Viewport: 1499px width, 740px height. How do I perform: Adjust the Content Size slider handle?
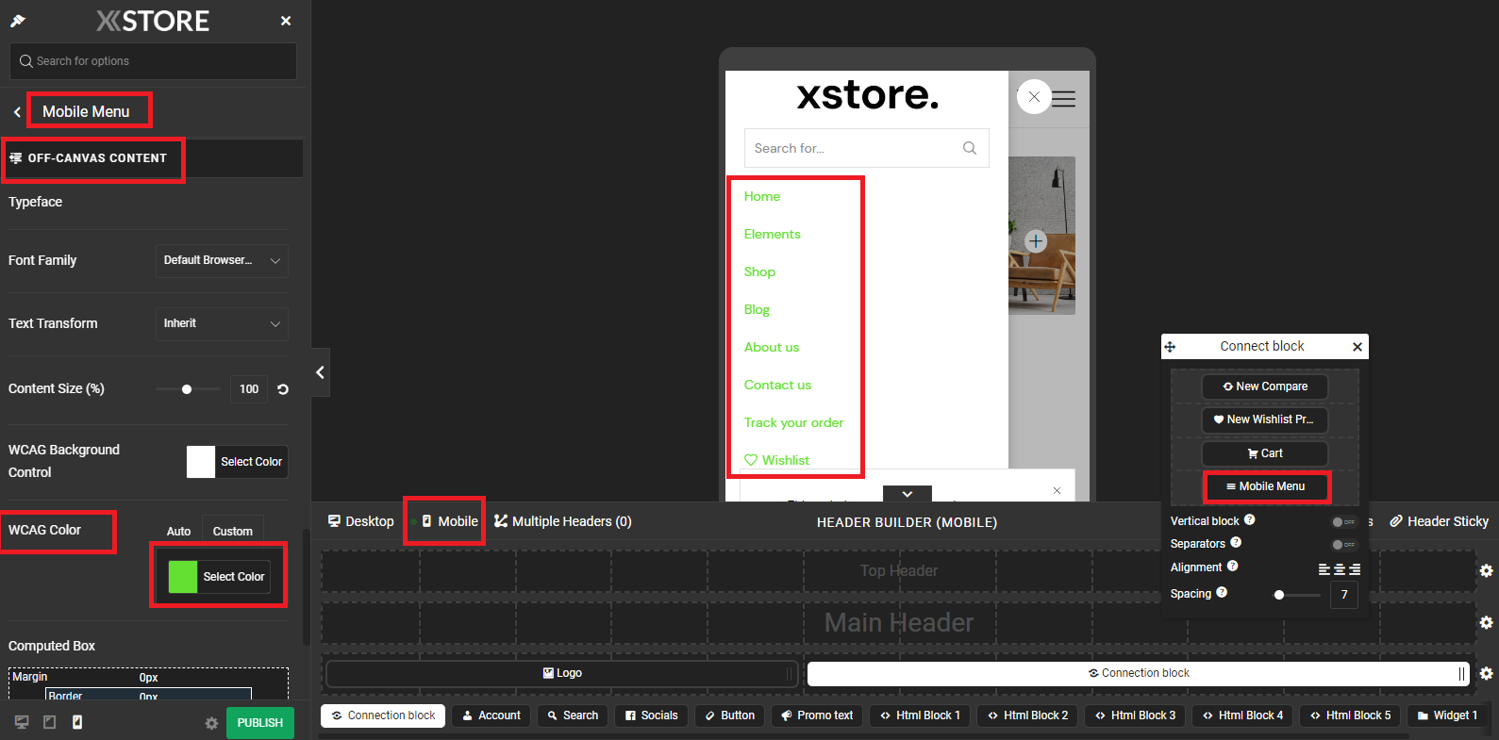click(187, 389)
